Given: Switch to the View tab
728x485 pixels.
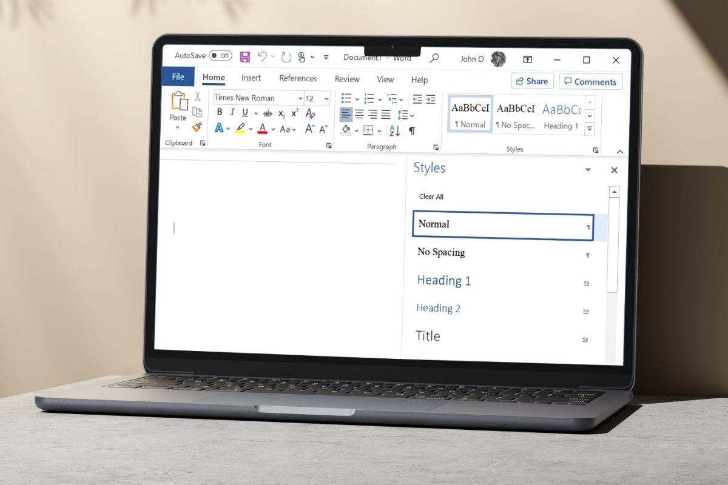Looking at the screenshot, I should click(385, 79).
